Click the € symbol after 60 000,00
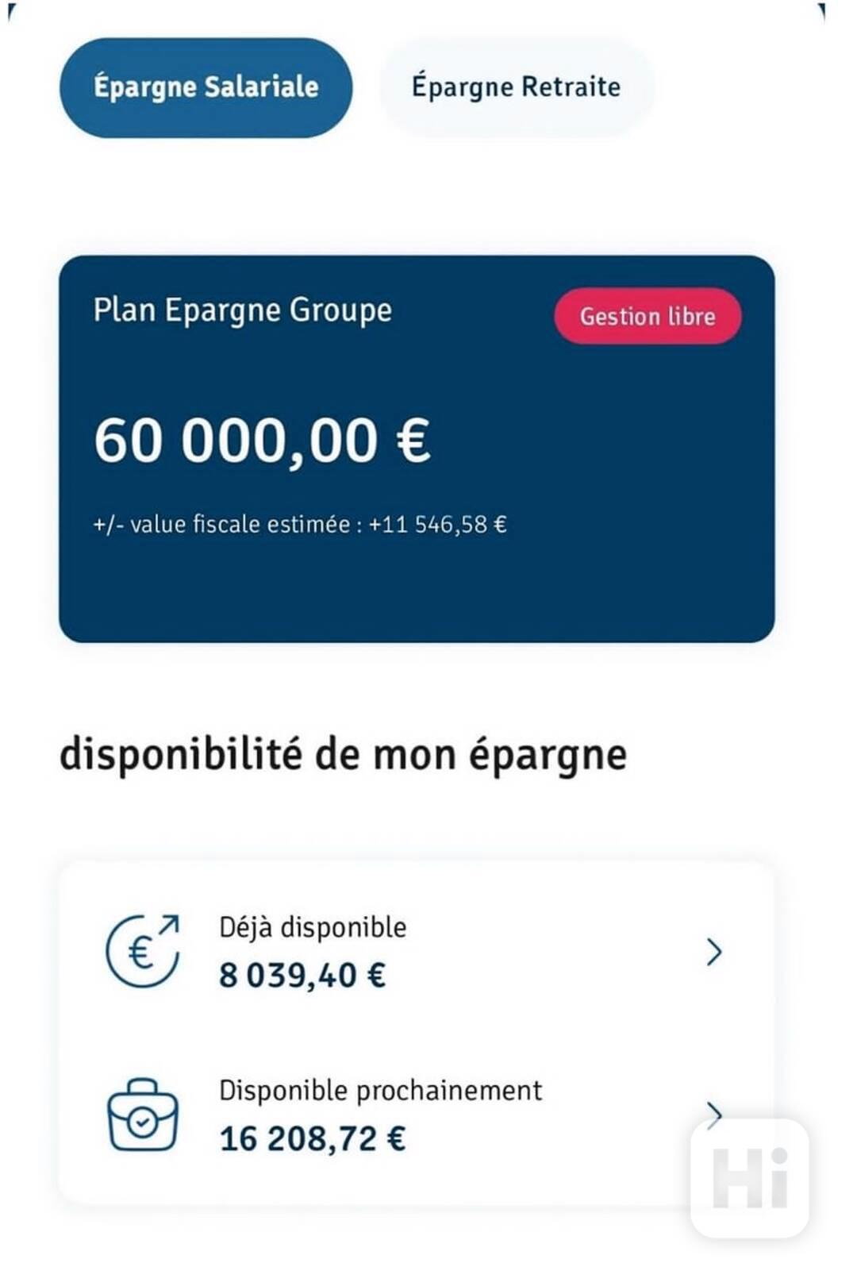Screen dimensions: 857x1286 413,441
